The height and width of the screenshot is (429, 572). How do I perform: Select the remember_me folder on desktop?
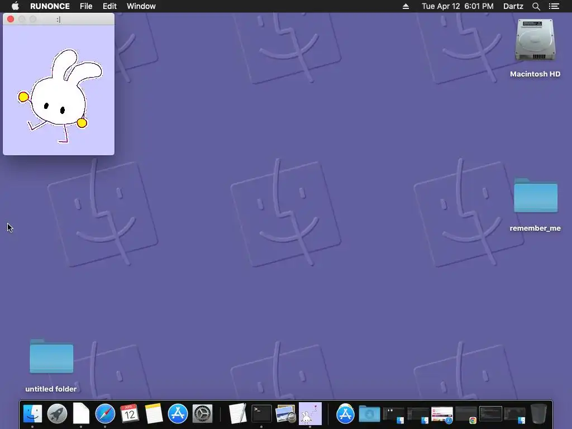536,195
